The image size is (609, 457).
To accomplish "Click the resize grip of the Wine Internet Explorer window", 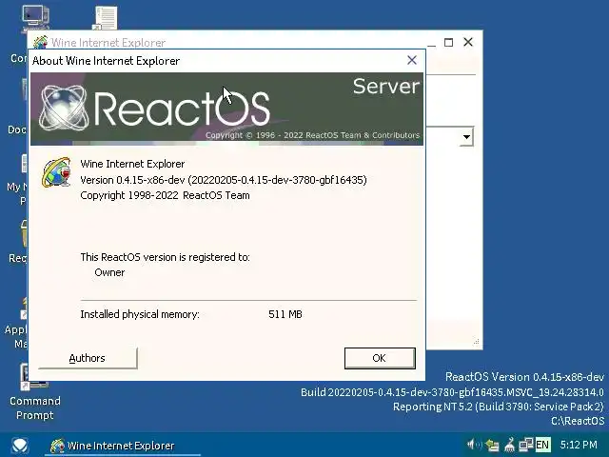I will coord(476,342).
